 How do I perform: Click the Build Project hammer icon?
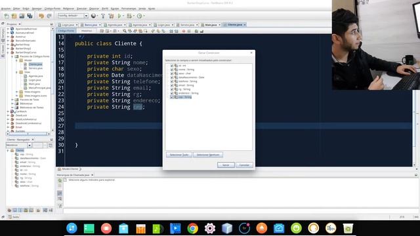[x=103, y=16]
